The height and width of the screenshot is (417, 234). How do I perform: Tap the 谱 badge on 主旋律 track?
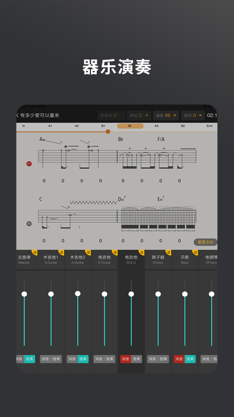point(35,252)
